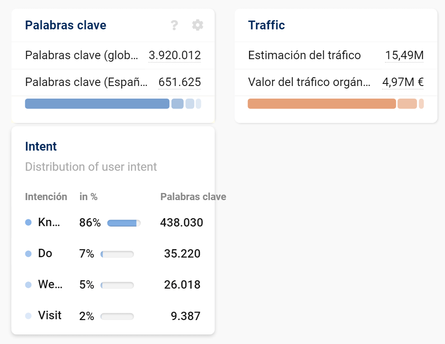The image size is (445, 344).
Task: Click the global keywords value 3.920.012
Action: (174, 55)
